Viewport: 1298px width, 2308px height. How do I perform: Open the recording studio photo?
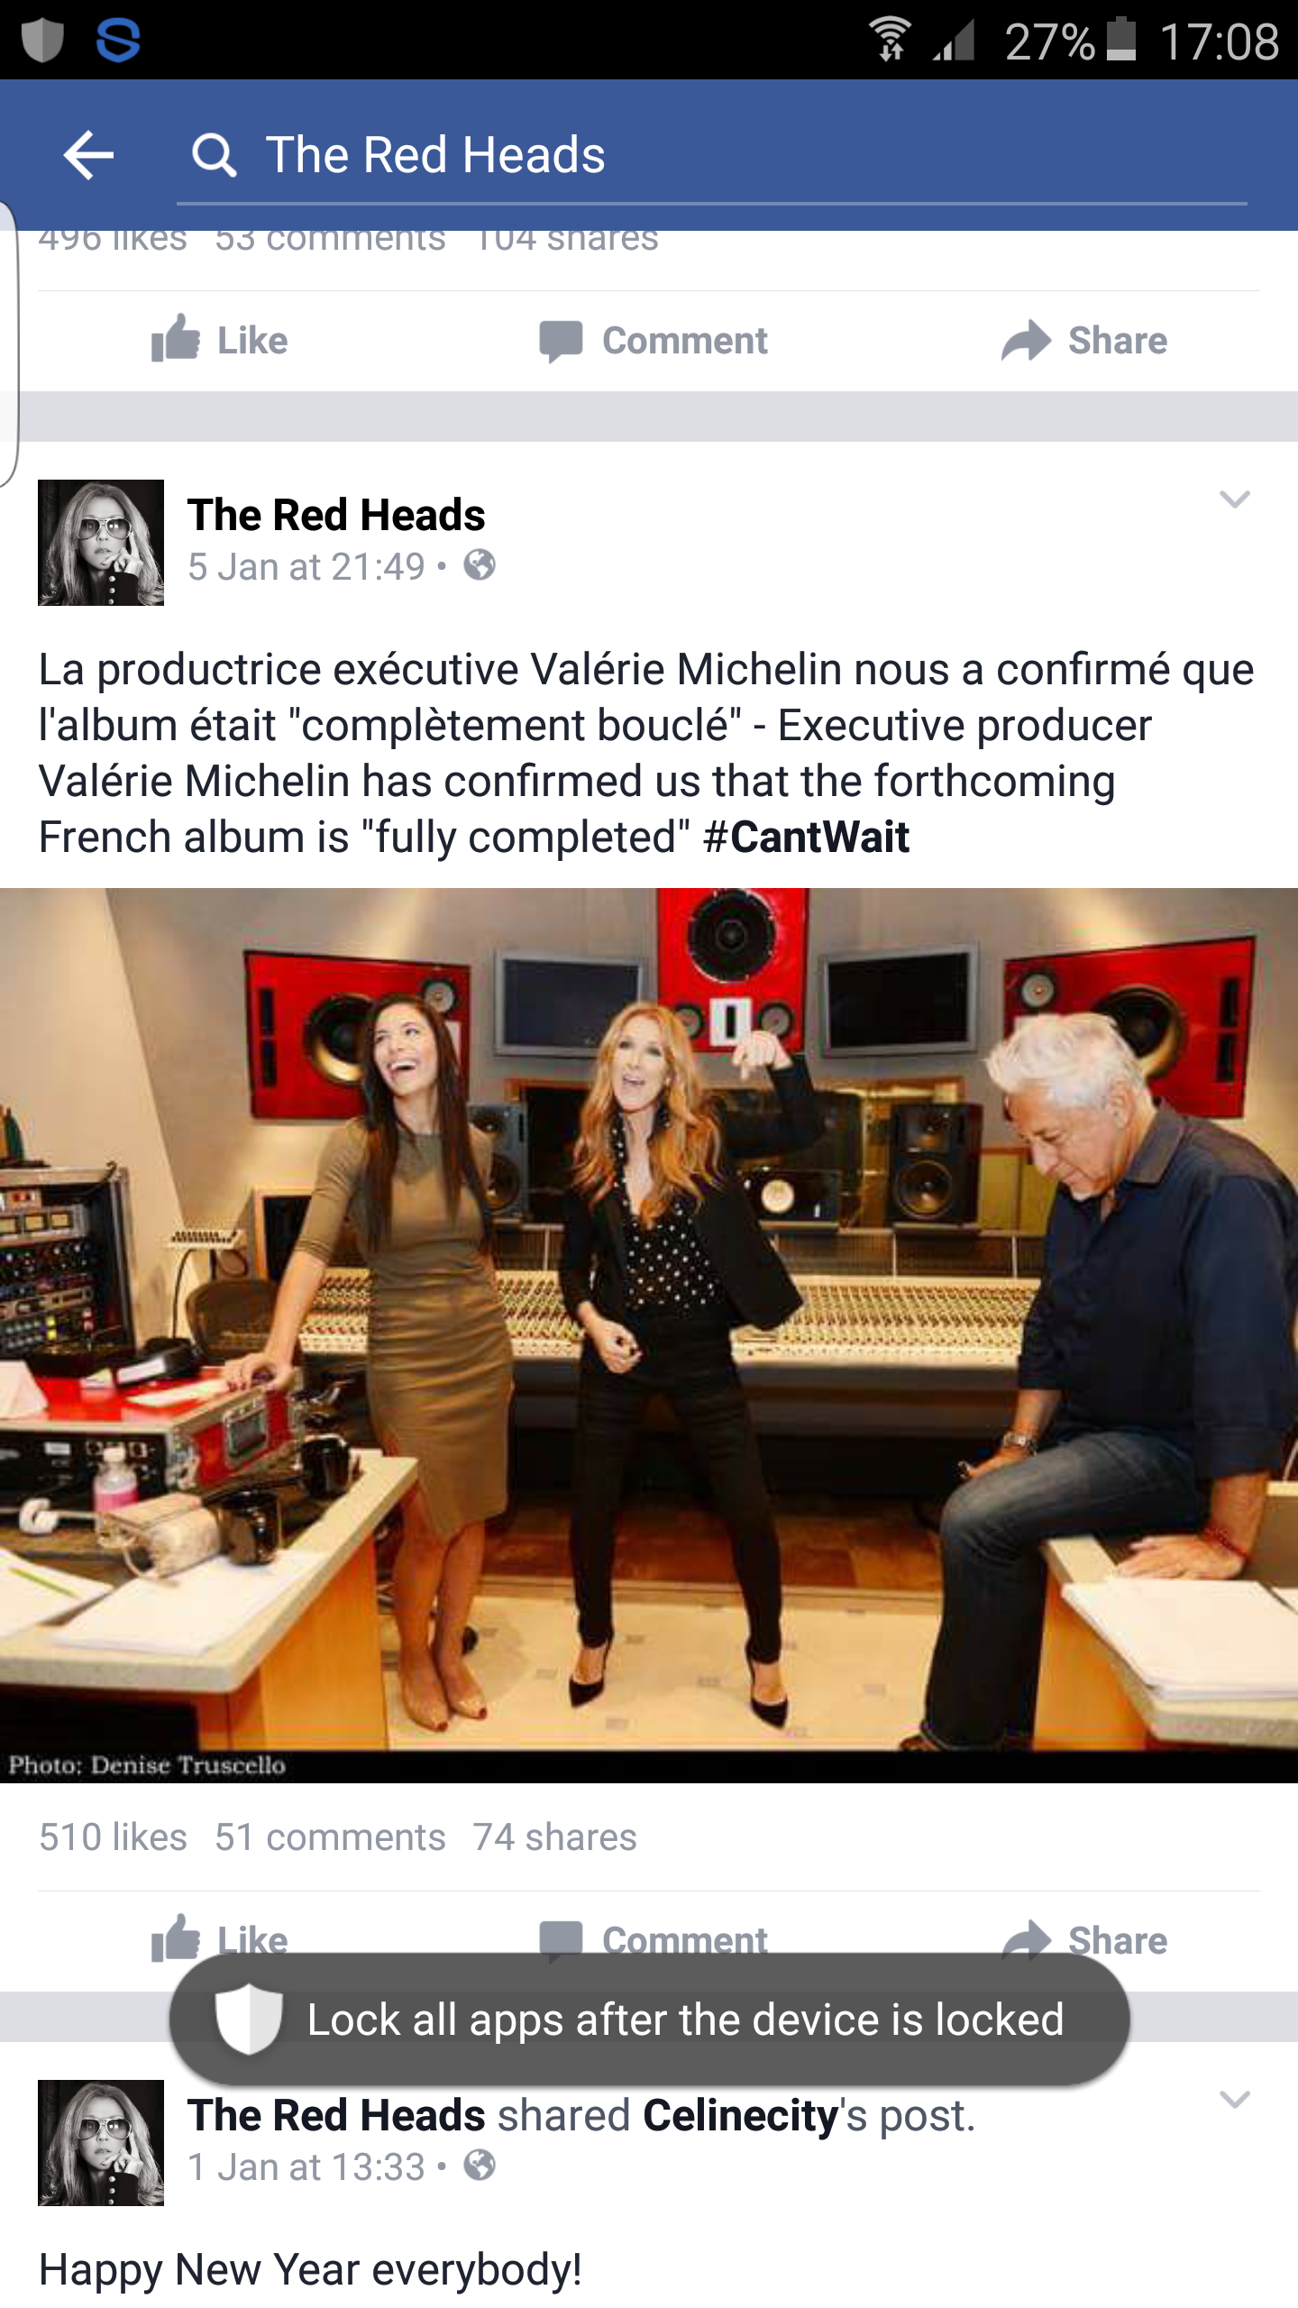pos(649,1335)
